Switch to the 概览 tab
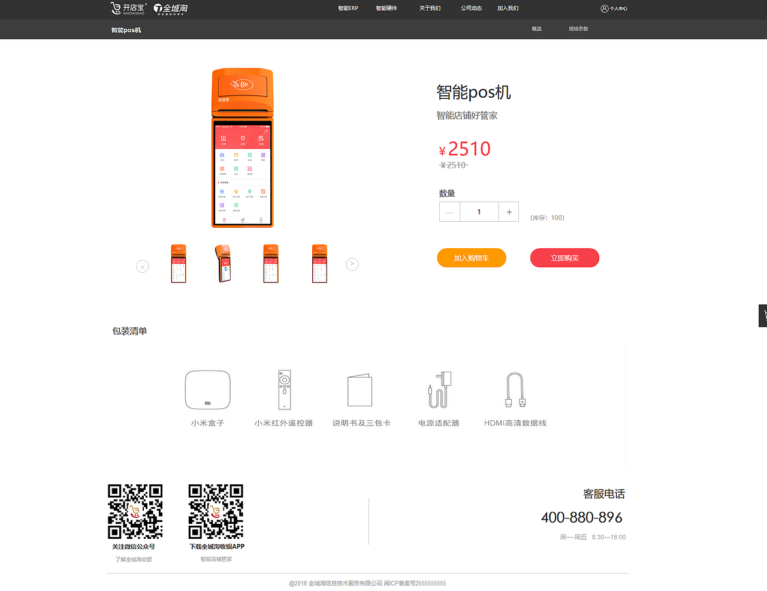Image resolution: width=767 pixels, height=591 pixels. (536, 29)
